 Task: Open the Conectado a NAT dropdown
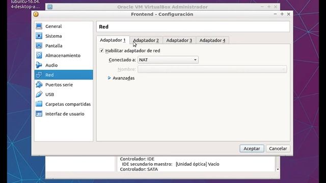(168, 60)
